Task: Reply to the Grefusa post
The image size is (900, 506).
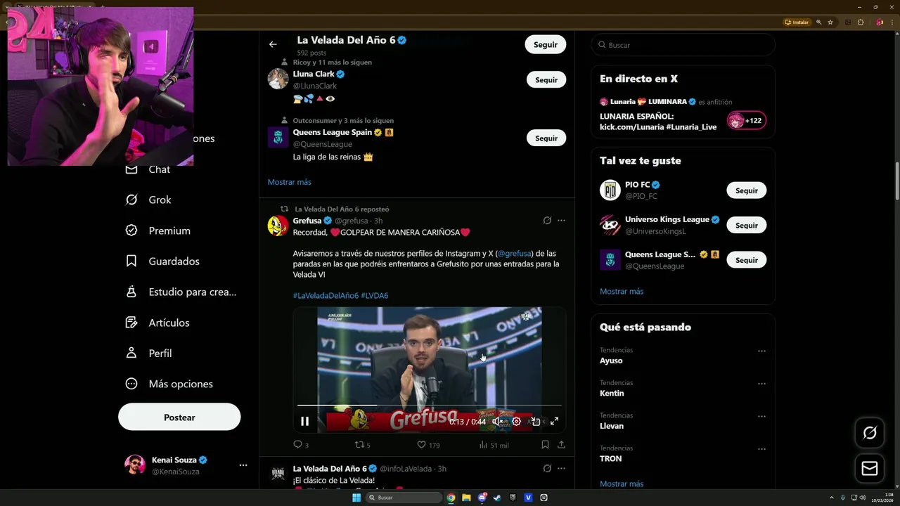Action: [300, 445]
